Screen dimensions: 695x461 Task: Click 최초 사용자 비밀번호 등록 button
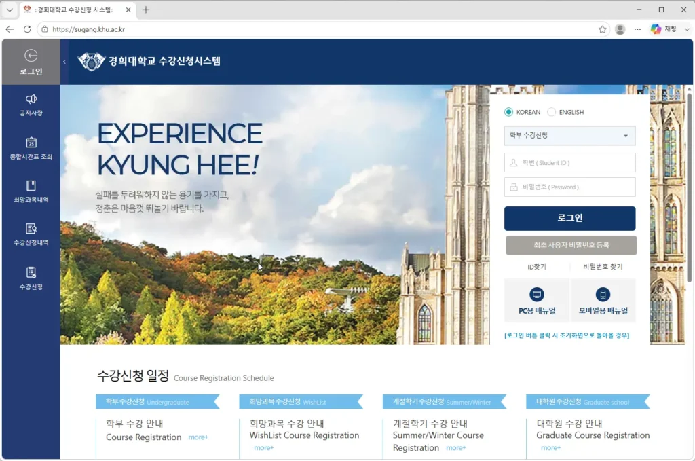(x=571, y=245)
